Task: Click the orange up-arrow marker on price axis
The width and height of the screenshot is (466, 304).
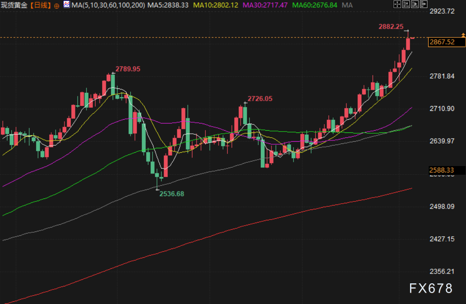Action: tap(462, 34)
